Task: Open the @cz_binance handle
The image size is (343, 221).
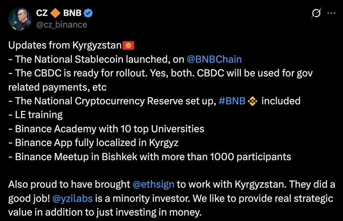Action: 62,25
